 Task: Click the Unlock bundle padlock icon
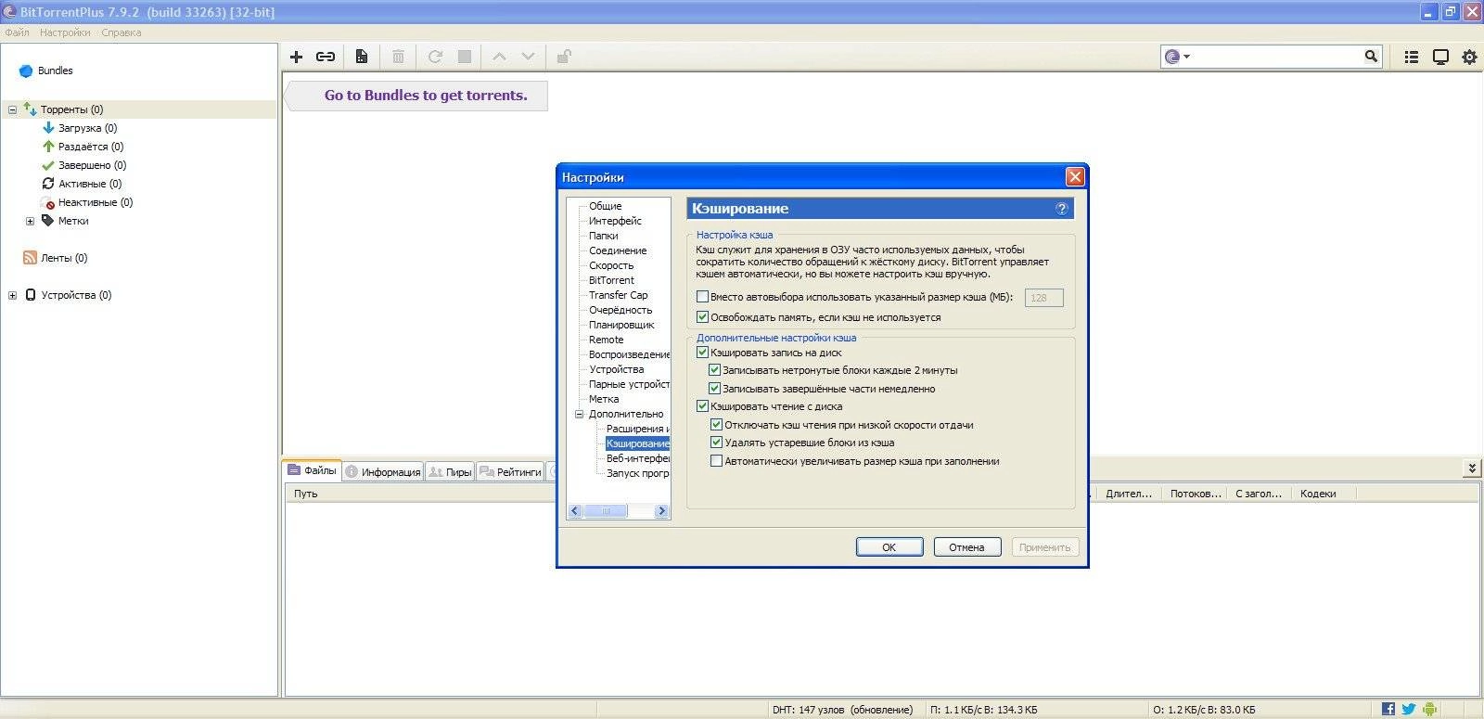563,57
